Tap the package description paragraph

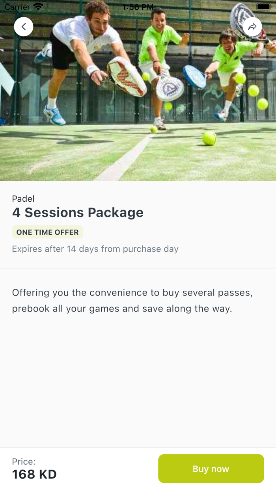click(132, 301)
